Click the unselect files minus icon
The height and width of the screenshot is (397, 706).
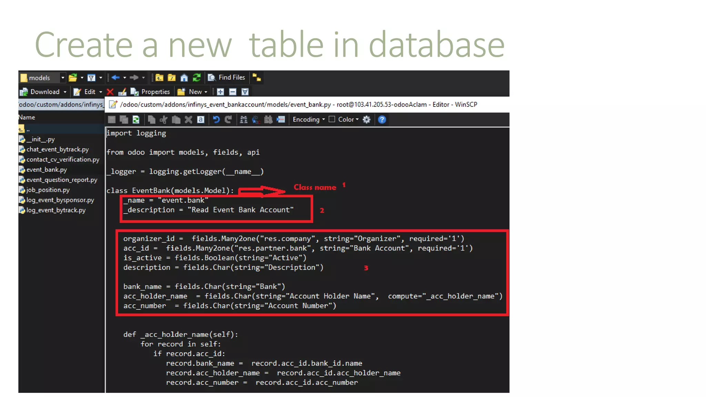coord(233,92)
